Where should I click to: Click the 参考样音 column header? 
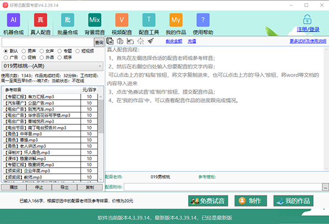point(42,90)
